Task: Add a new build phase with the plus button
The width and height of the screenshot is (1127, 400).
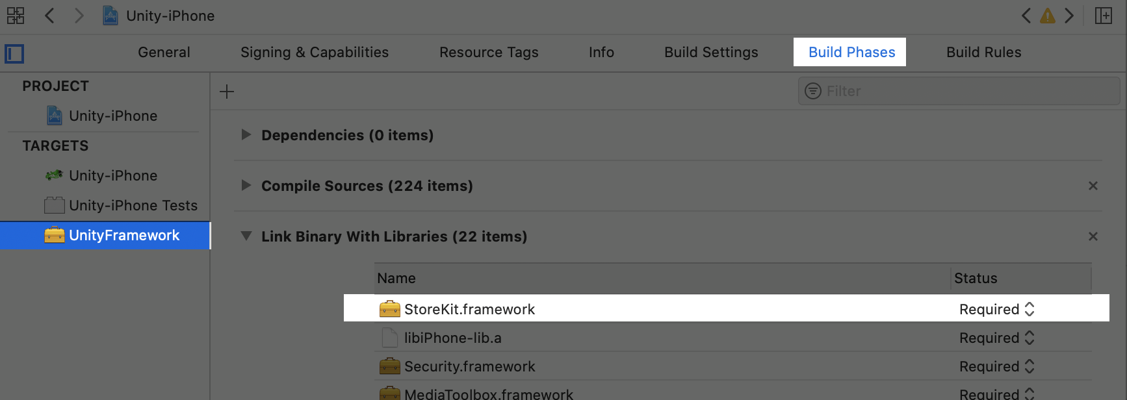Action: 226,91
